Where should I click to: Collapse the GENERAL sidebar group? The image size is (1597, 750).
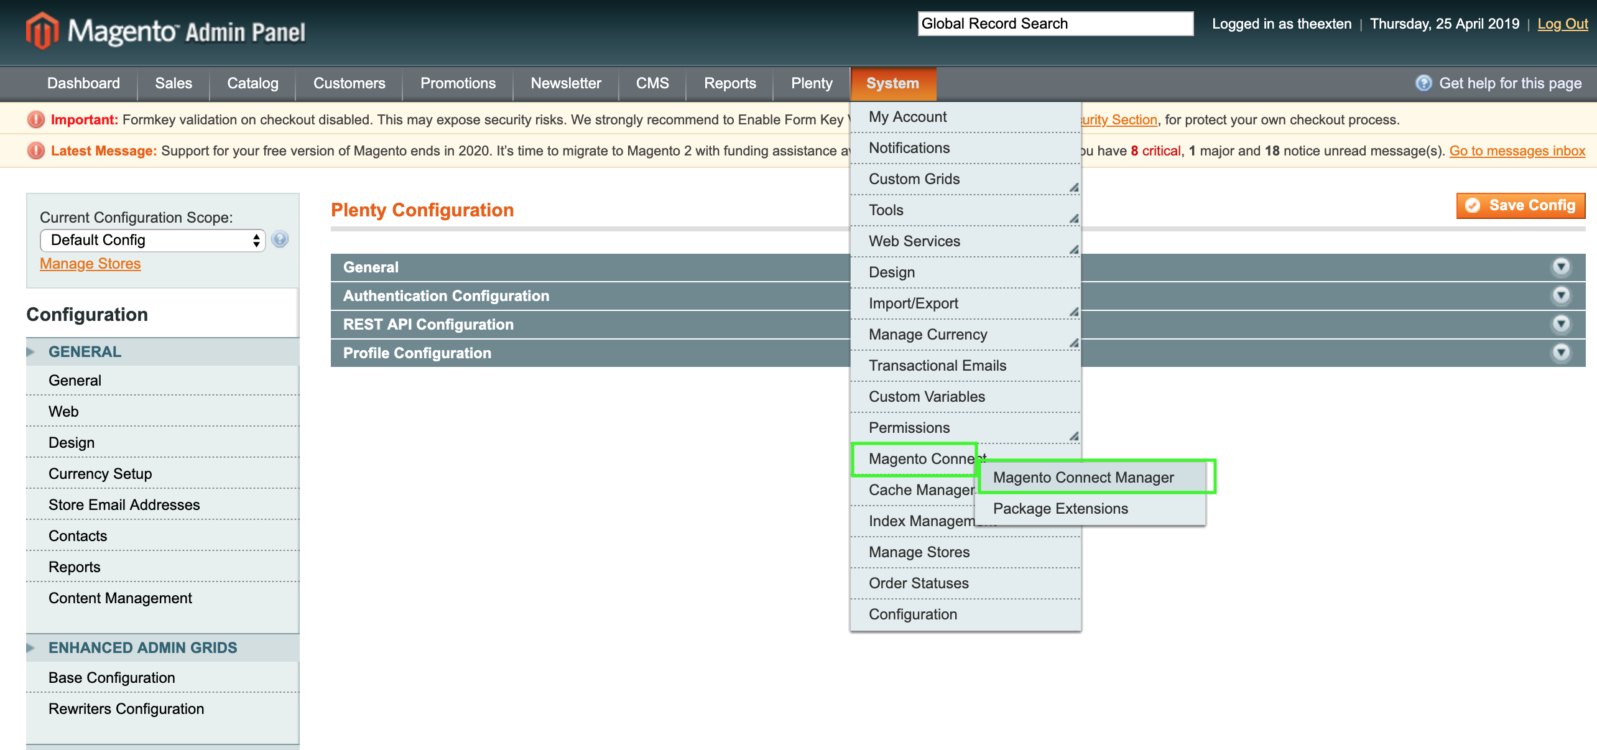(x=163, y=352)
